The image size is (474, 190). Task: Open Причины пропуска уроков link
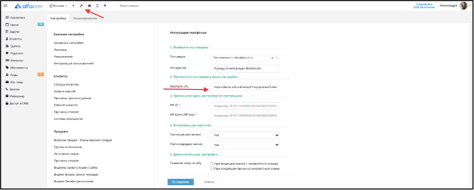[72, 98]
